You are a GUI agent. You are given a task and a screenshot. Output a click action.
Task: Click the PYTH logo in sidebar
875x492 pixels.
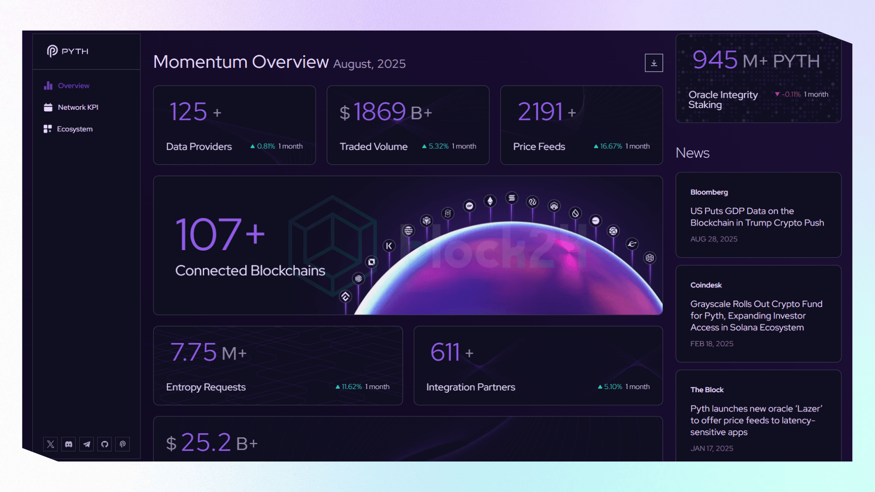point(68,51)
